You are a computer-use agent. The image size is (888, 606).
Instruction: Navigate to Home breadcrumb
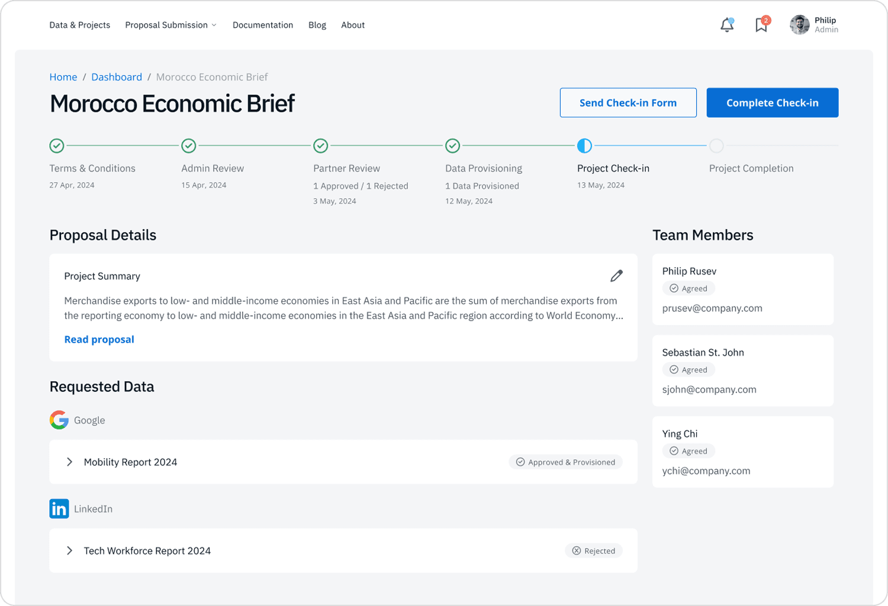63,77
